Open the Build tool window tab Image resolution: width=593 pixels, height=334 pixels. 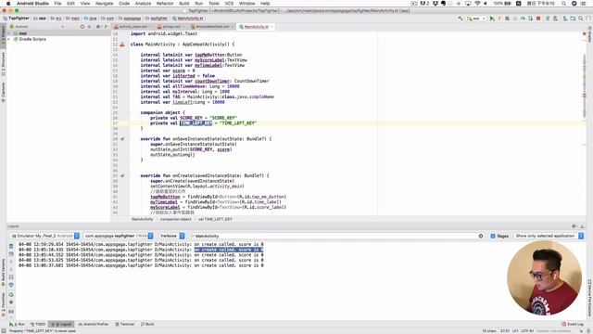147,324
